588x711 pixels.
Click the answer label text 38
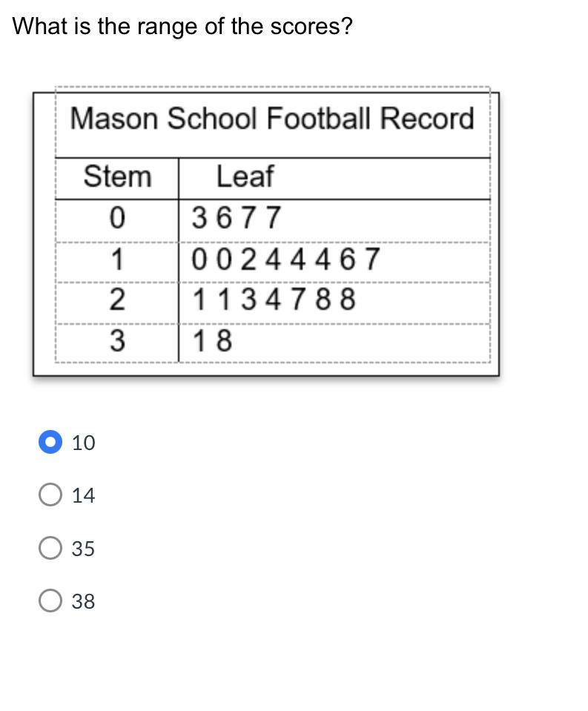point(84,601)
